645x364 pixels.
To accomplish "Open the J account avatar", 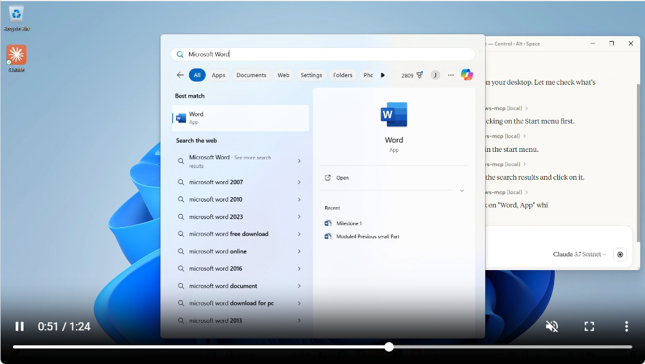I will click(x=435, y=75).
